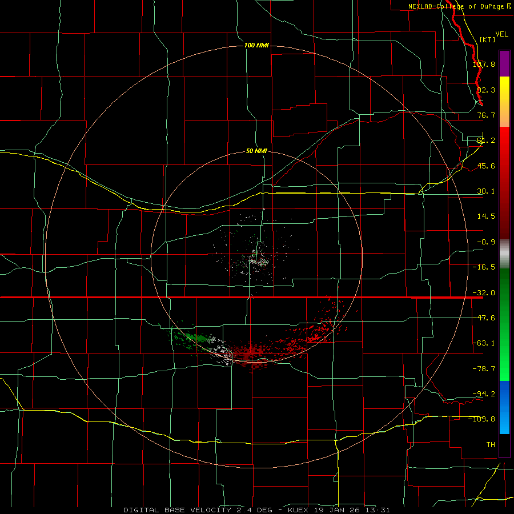
Task: Pick the gray near-zero segment of color bar
Action: (x=504, y=254)
